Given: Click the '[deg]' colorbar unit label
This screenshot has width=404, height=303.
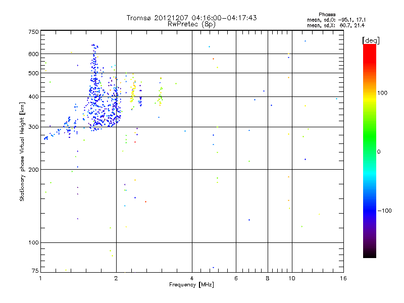Looking at the screenshot, I should pyautogui.click(x=371, y=40).
